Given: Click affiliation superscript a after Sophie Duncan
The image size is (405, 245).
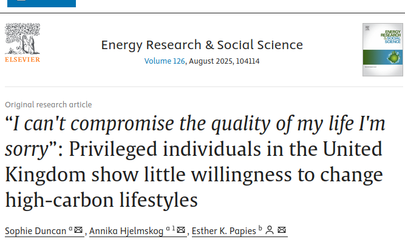Looking at the screenshot, I should point(70,229).
